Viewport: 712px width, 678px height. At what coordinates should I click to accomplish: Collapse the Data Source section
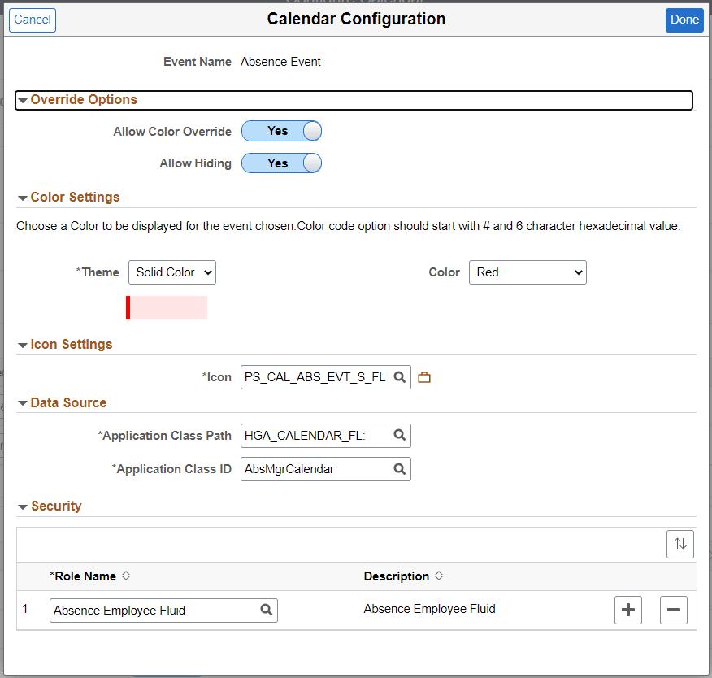coord(23,402)
